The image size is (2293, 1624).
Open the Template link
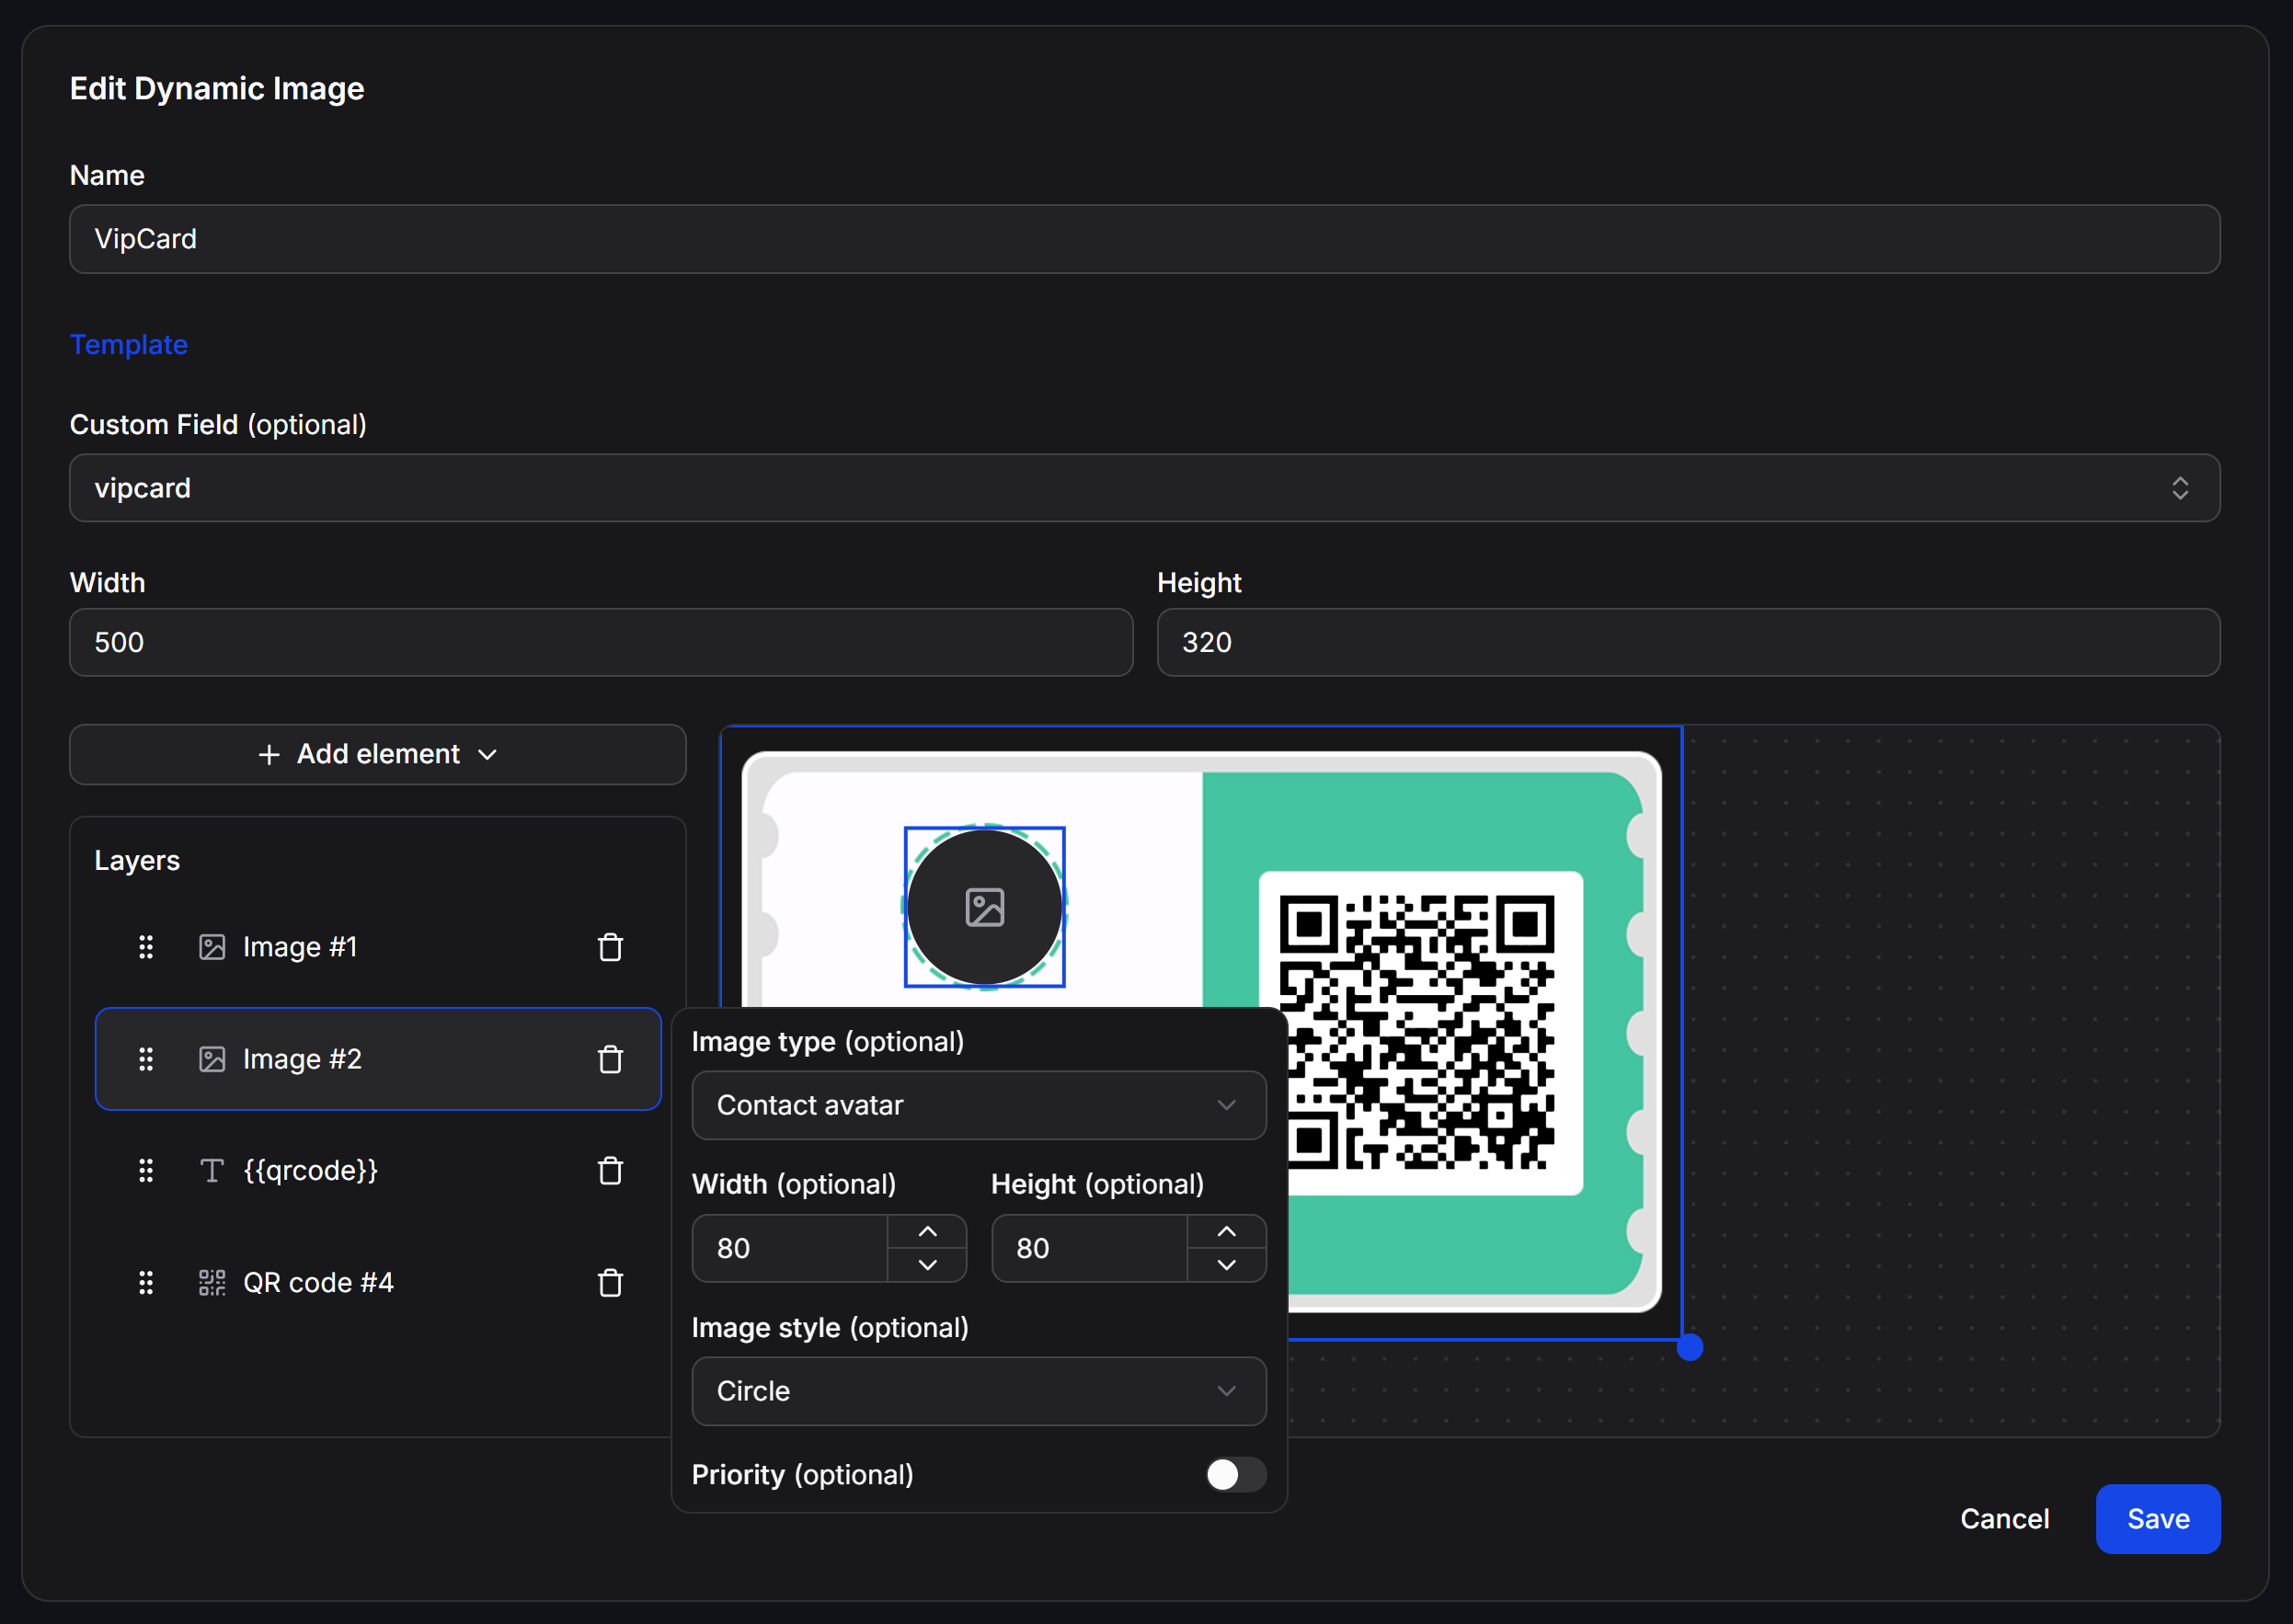129,345
